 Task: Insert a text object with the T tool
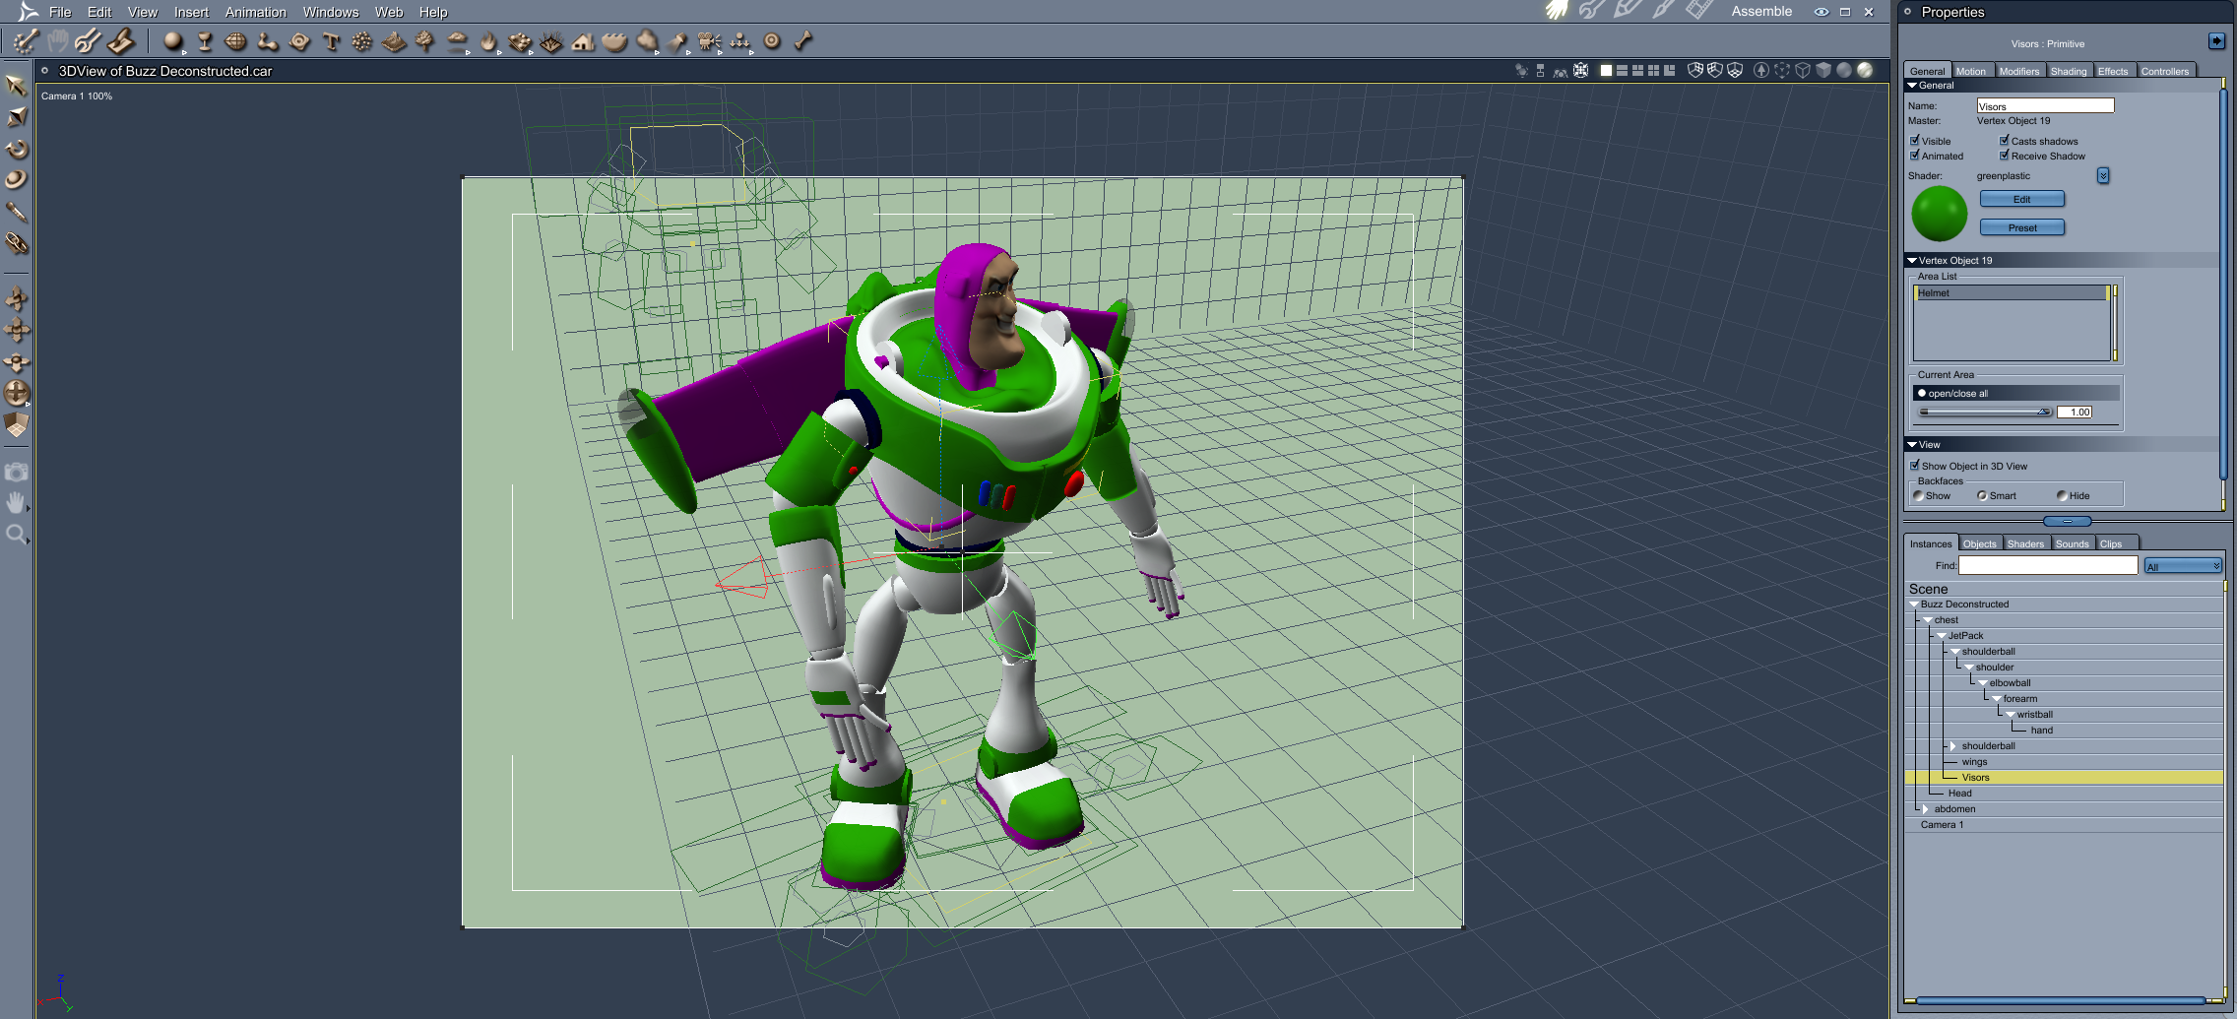331,41
